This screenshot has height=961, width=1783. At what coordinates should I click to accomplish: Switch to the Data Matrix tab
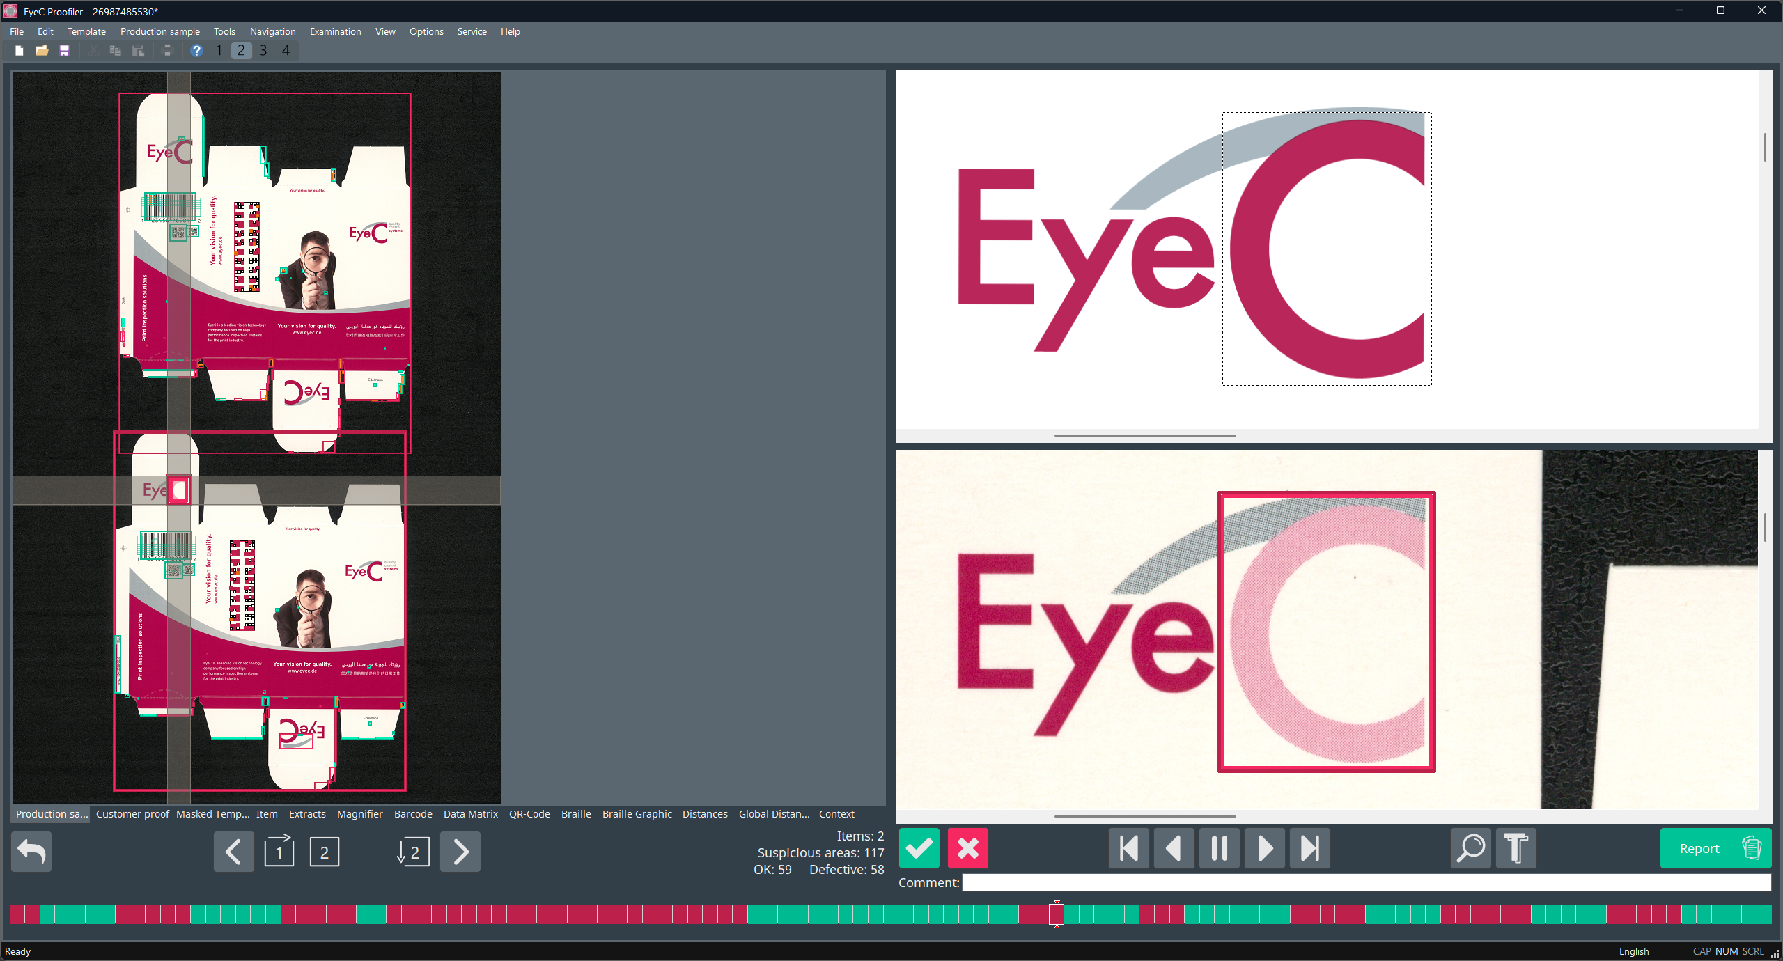(x=471, y=814)
